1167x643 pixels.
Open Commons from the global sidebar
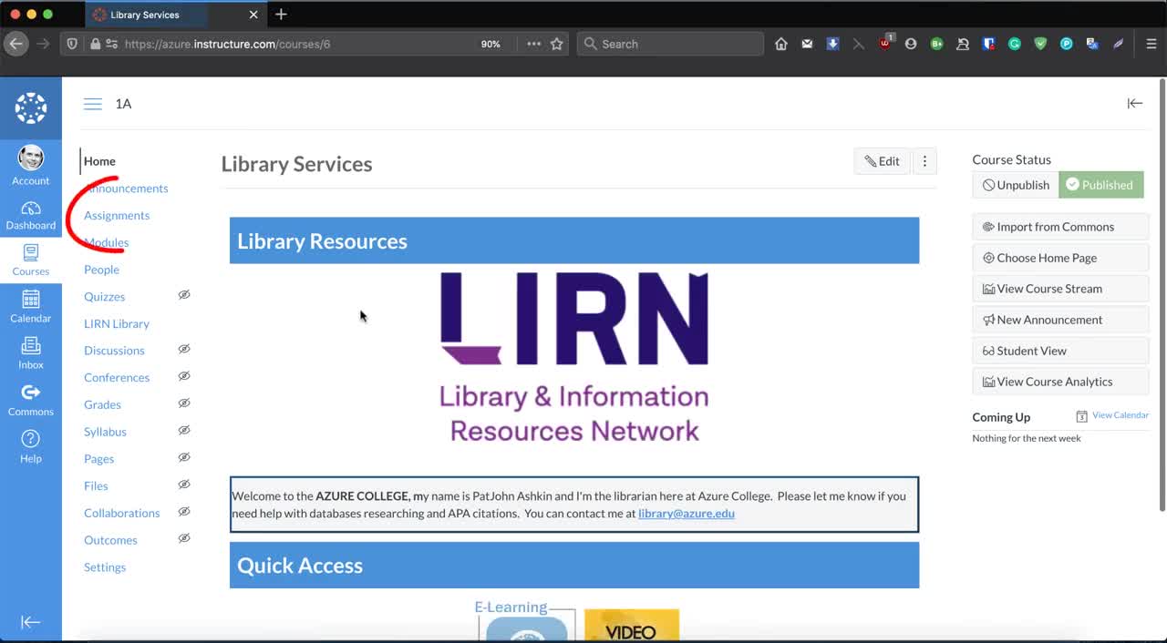(31, 400)
